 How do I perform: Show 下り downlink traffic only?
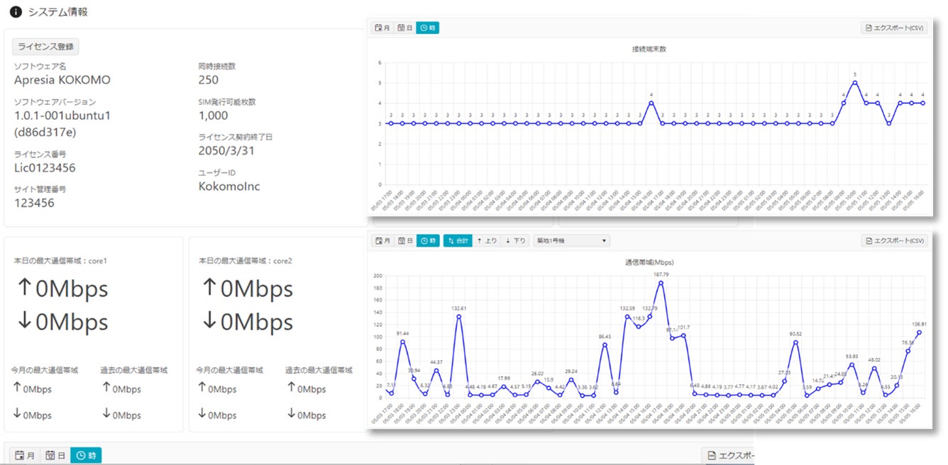tap(515, 241)
